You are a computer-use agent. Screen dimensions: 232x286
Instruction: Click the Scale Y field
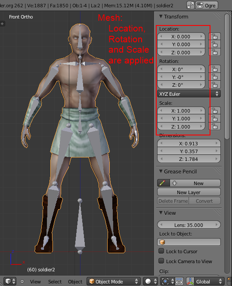tap(181, 119)
